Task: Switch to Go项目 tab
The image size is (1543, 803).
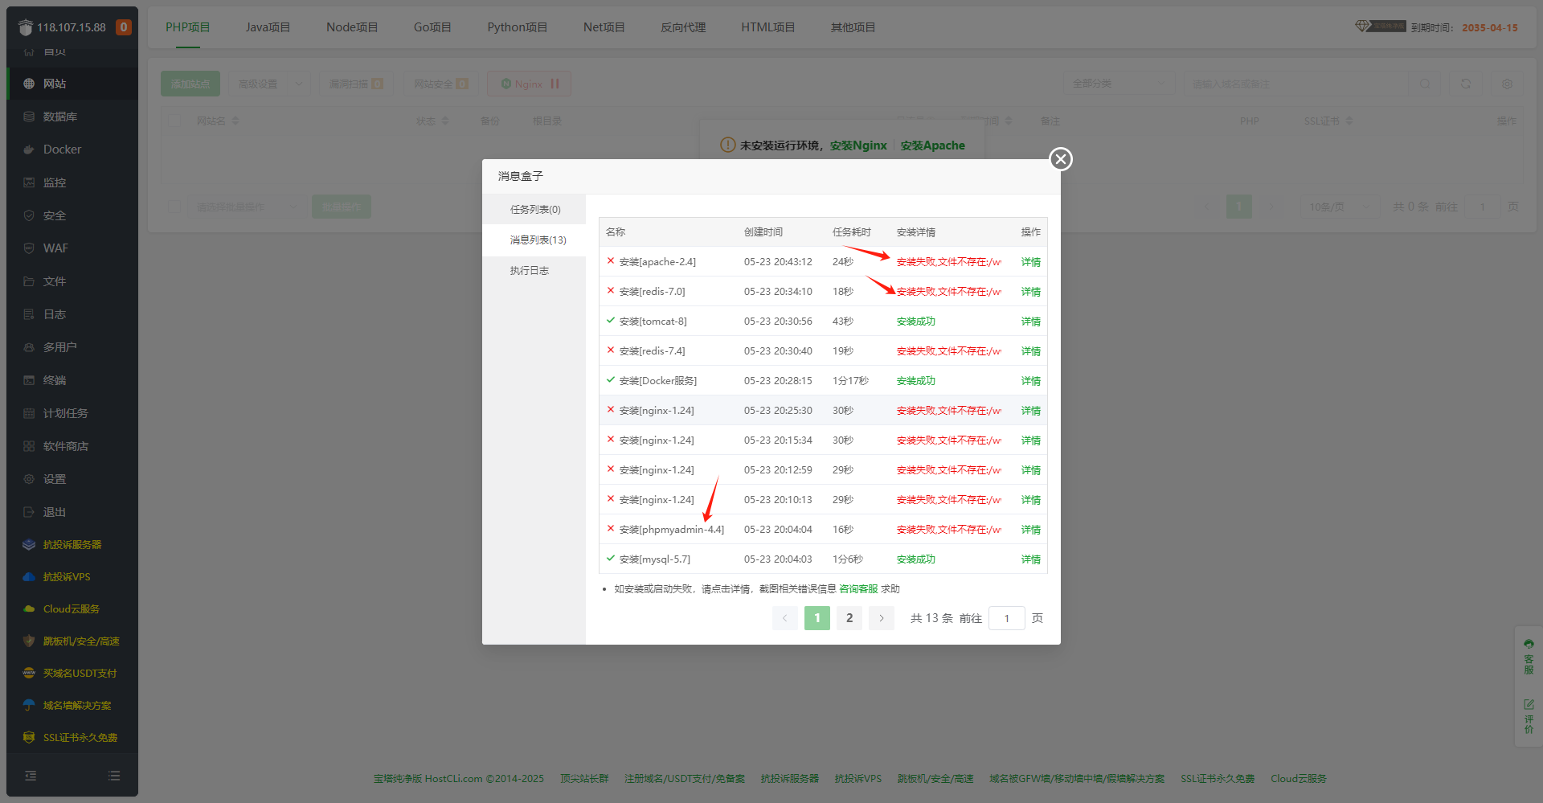Action: point(432,27)
